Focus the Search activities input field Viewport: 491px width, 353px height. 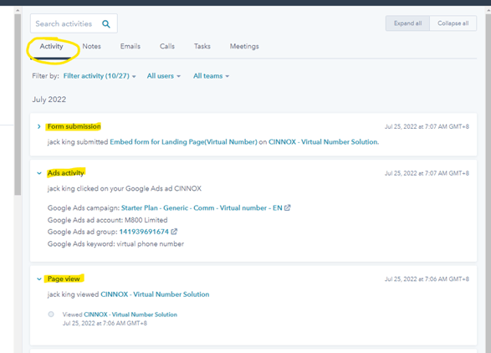click(74, 23)
